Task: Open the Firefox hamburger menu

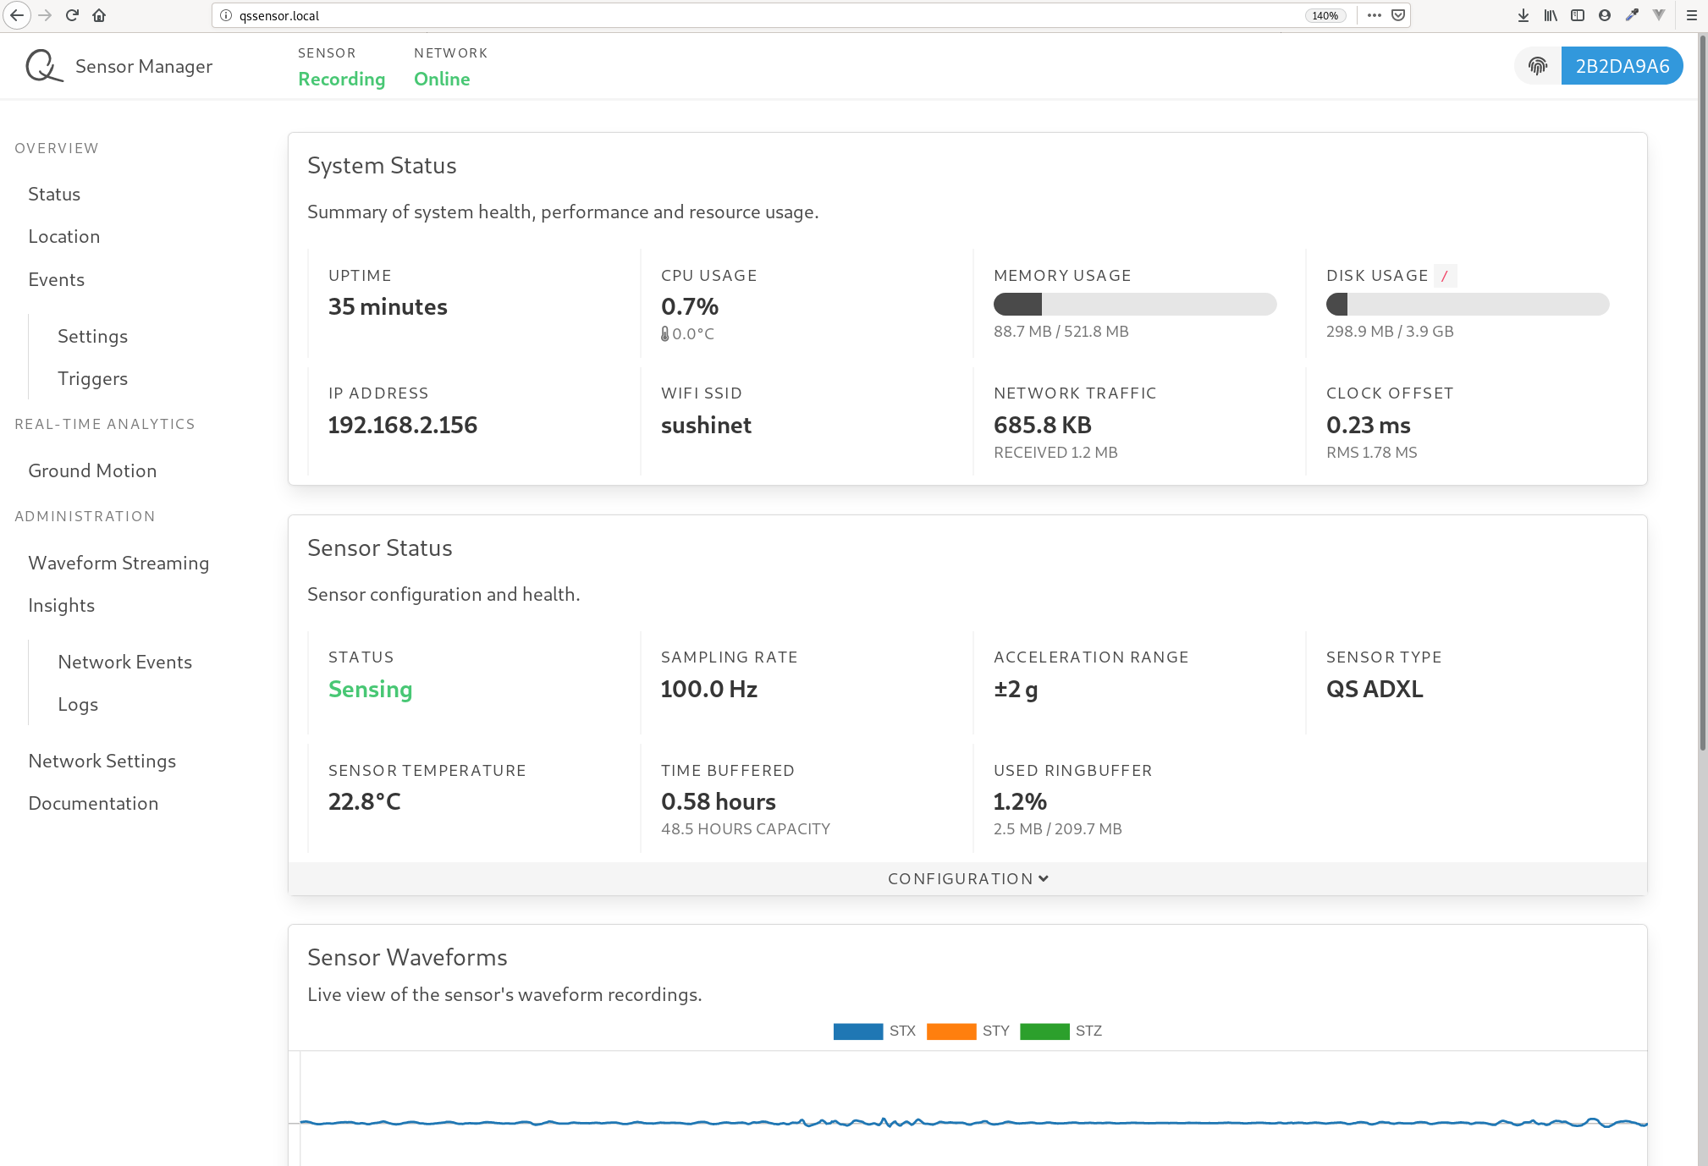Action: pos(1691,15)
